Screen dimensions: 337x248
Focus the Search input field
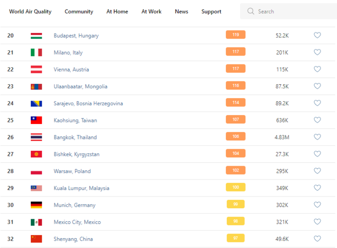tap(293, 11)
